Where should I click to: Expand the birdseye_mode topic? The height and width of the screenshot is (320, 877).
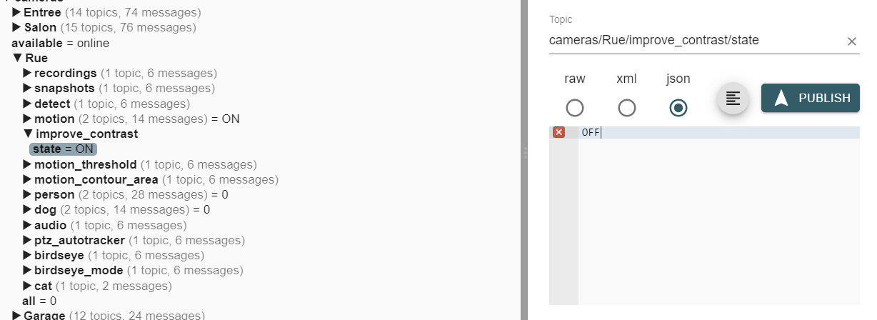click(x=29, y=271)
